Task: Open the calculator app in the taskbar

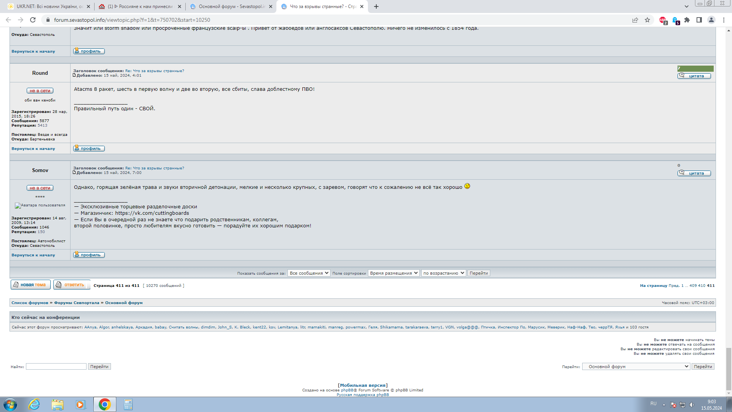Action: coord(128,404)
